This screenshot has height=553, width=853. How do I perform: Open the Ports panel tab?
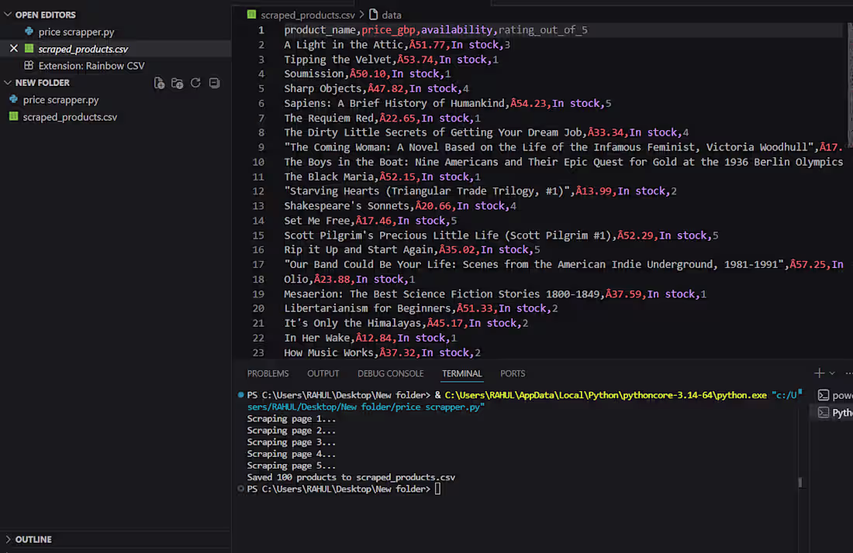pos(513,374)
